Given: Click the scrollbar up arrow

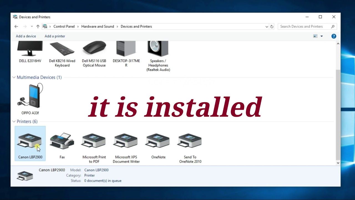Looking at the screenshot, I should click(338, 44).
